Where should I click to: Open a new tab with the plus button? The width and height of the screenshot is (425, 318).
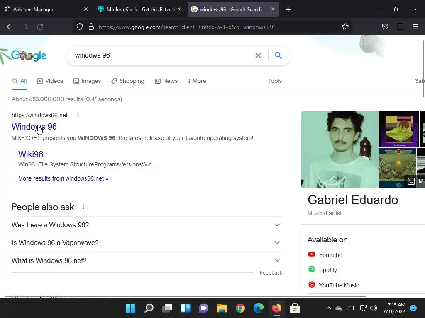click(288, 10)
